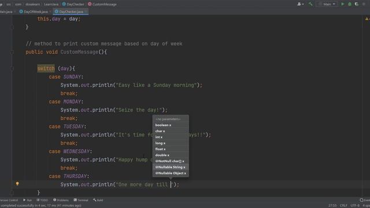Toggle the fold marker at the switch closing brace
Viewport: 370px width, 208px height.
(12, 193)
